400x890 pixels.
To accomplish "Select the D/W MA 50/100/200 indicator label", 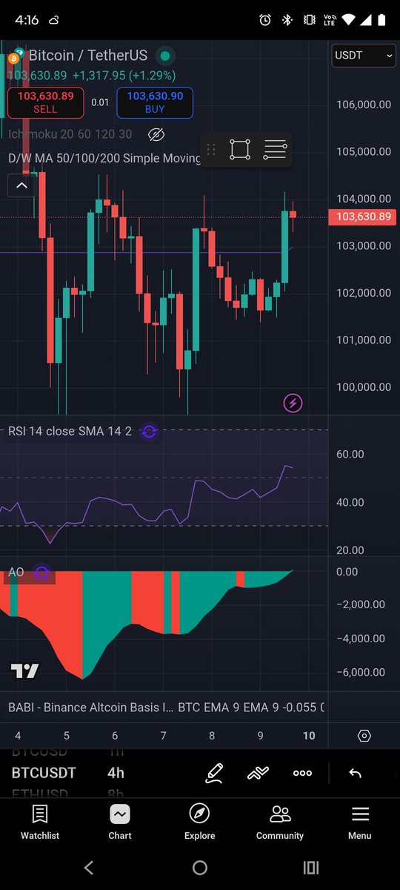I will tap(104, 158).
